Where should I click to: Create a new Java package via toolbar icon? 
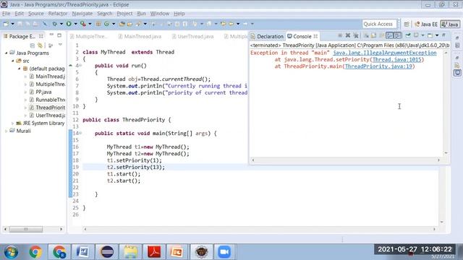click(98, 24)
